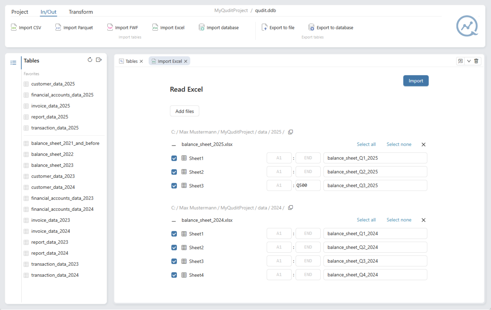Screen dimensions: 491x310
Task: Click the Import FWF icon
Action: [110, 27]
